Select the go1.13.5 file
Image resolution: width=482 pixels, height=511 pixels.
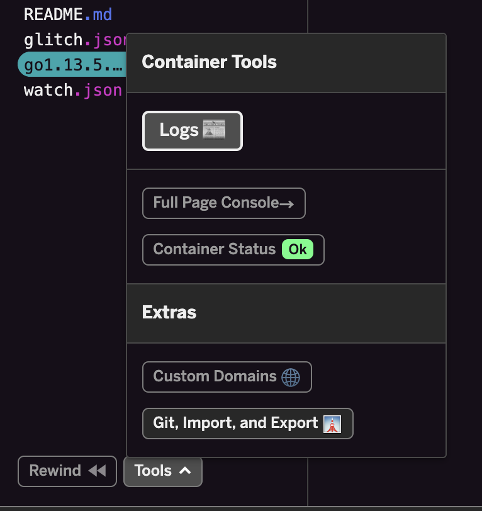72,65
